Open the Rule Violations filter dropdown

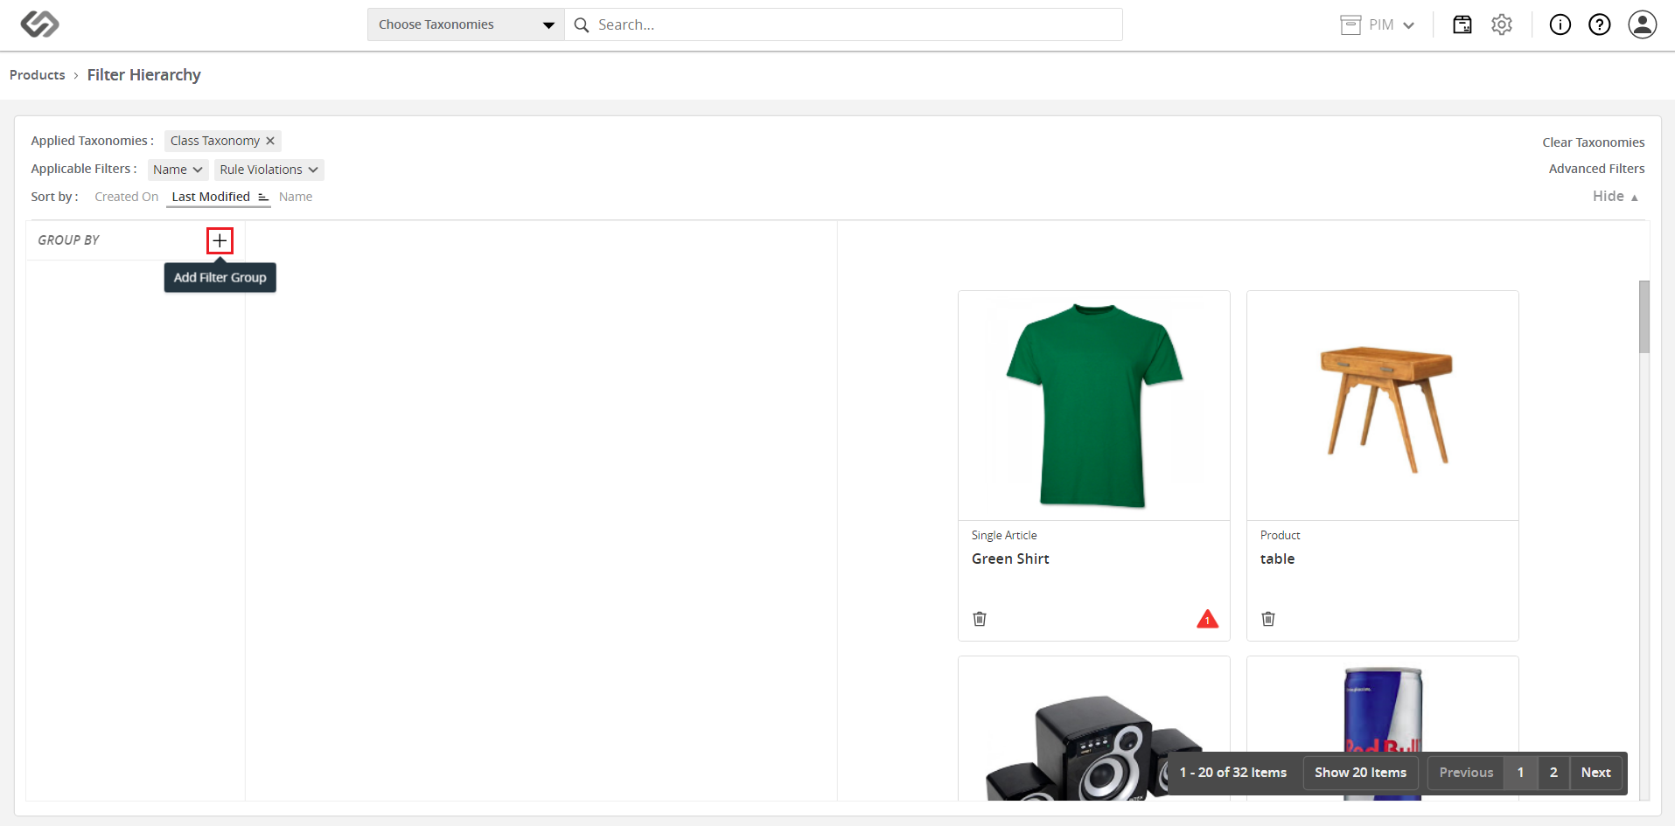click(269, 170)
